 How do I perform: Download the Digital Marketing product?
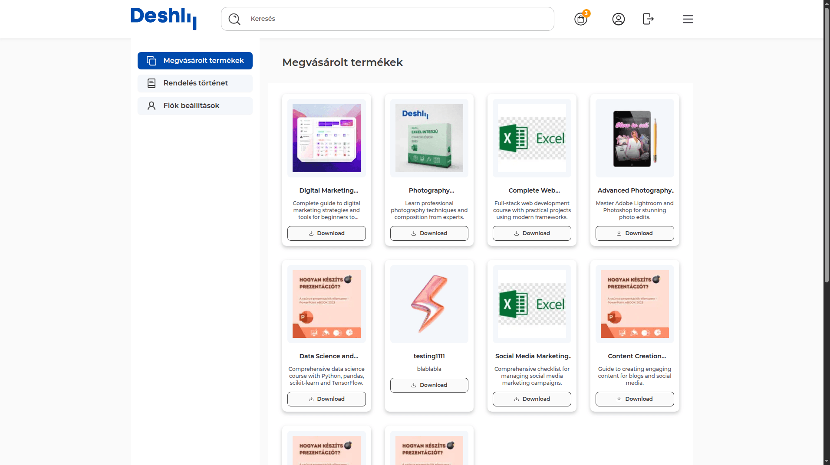coord(326,233)
